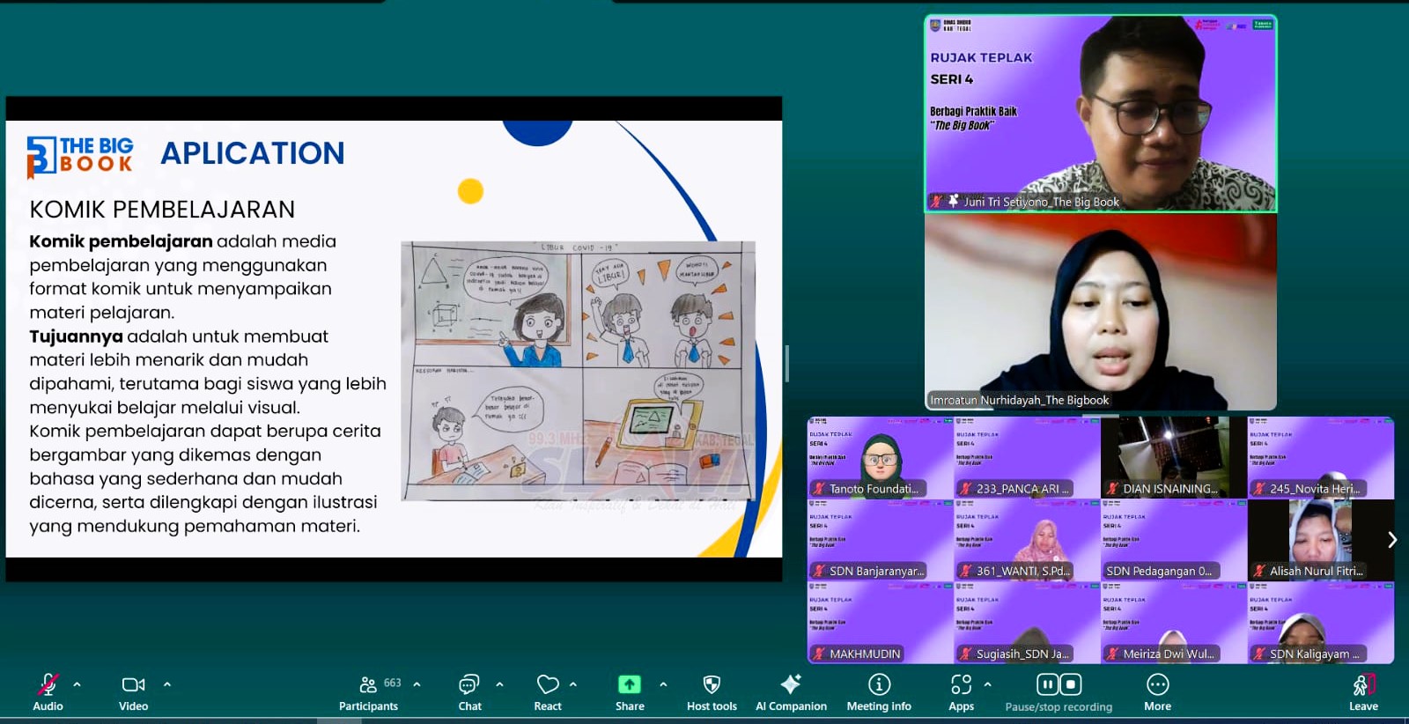Expand the Participants options arrow
Image resolution: width=1409 pixels, height=724 pixels.
pyautogui.click(x=417, y=684)
